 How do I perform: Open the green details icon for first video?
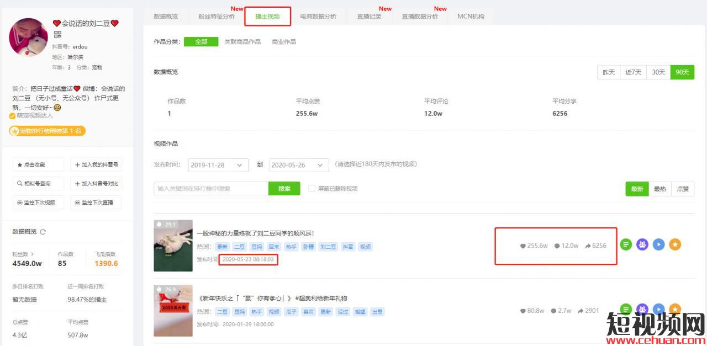point(625,244)
